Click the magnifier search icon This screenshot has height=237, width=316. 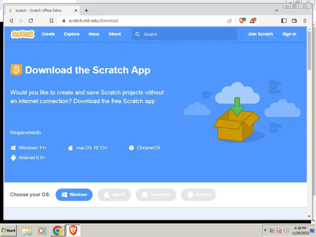[138, 34]
